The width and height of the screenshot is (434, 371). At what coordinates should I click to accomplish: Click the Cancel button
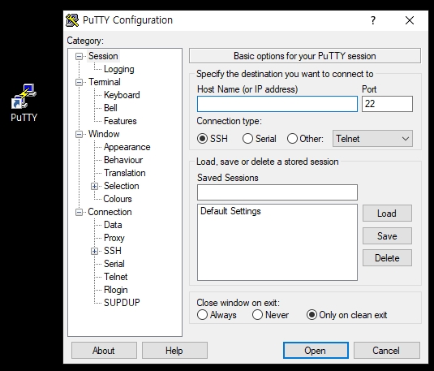386,351
